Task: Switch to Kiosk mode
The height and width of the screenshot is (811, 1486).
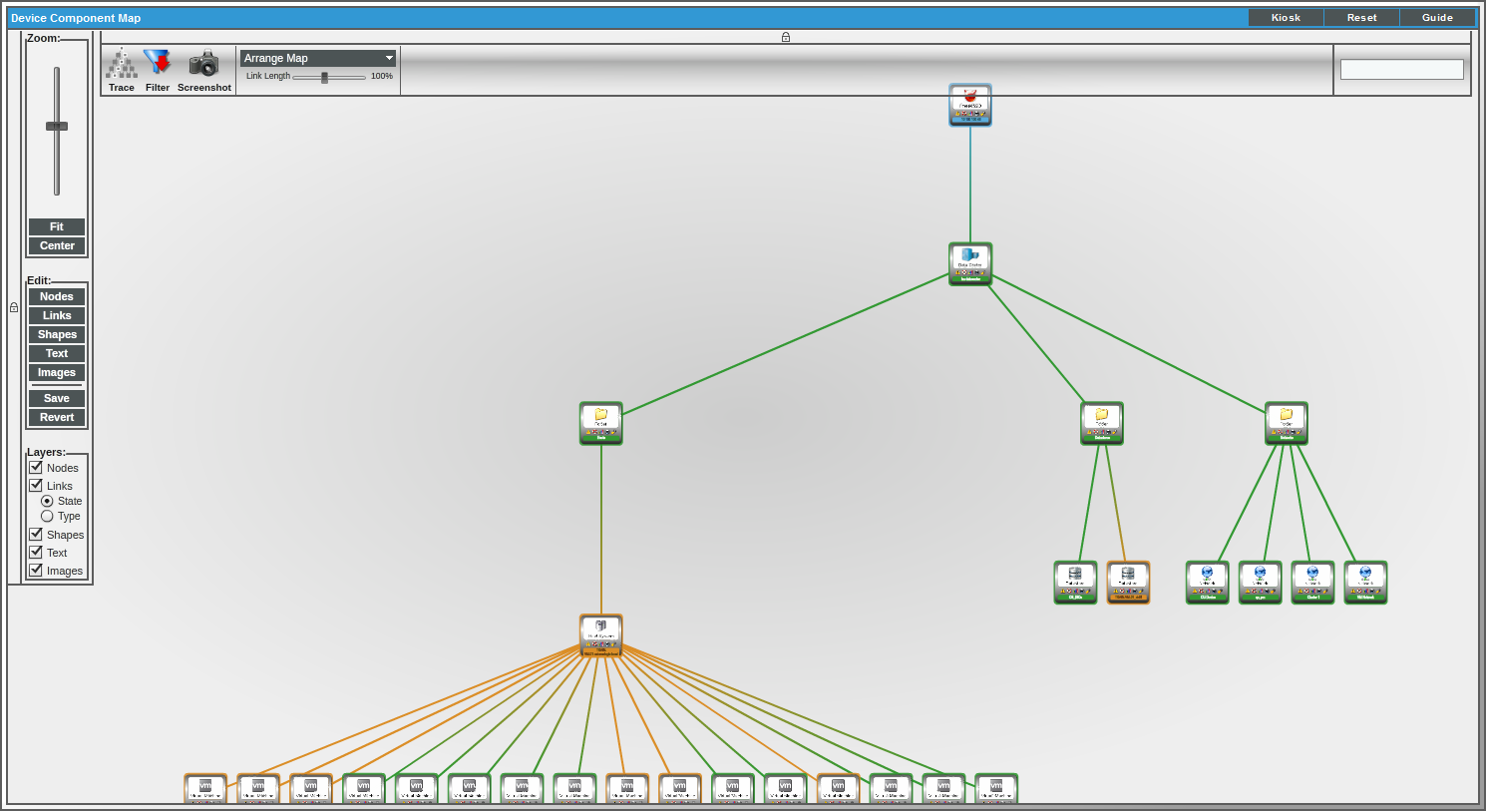Action: point(1285,17)
